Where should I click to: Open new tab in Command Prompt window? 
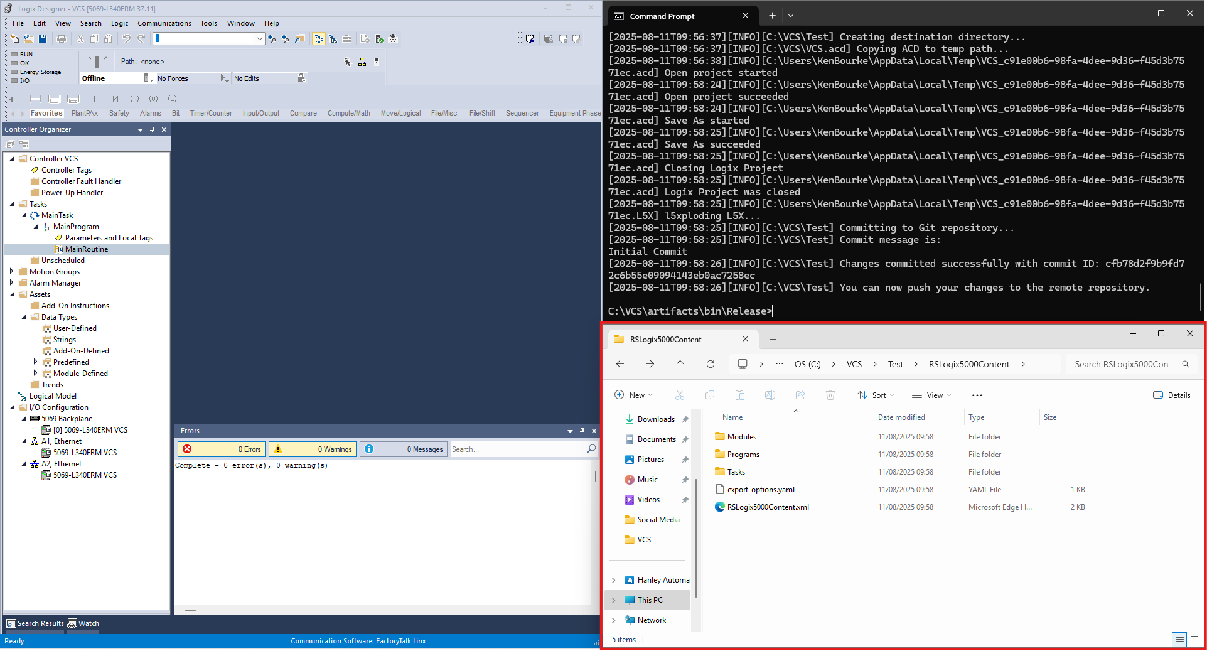pyautogui.click(x=772, y=16)
